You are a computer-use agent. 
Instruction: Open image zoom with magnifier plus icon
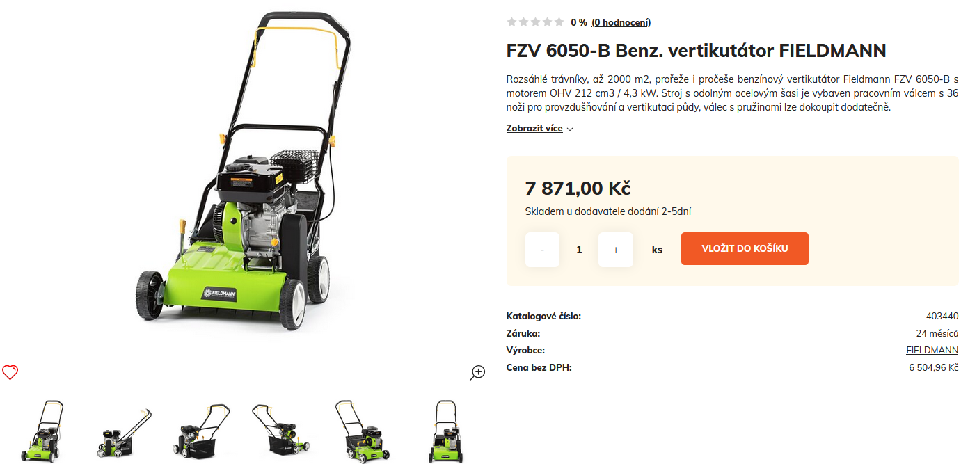coord(477,372)
